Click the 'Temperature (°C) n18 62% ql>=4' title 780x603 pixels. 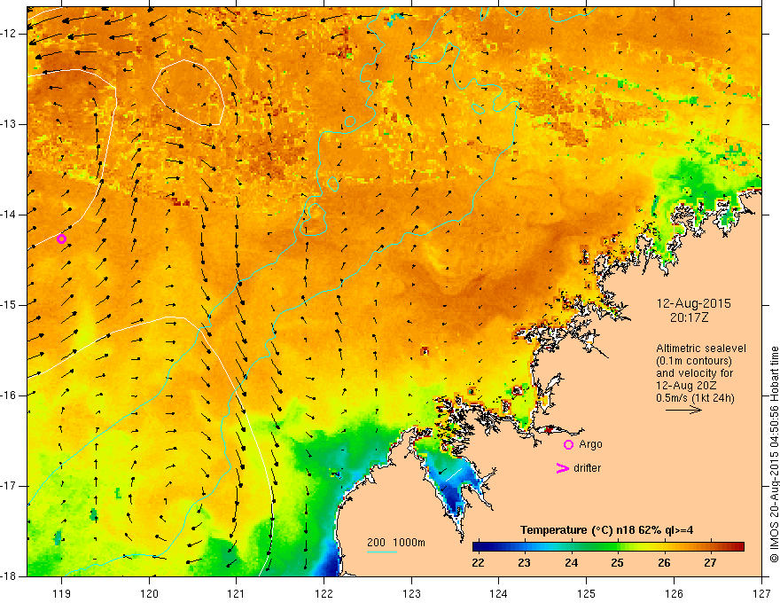607,530
